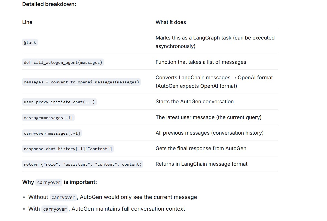Click 'Marks this as a LangGraph task' description
327x221 pixels.
click(215, 42)
